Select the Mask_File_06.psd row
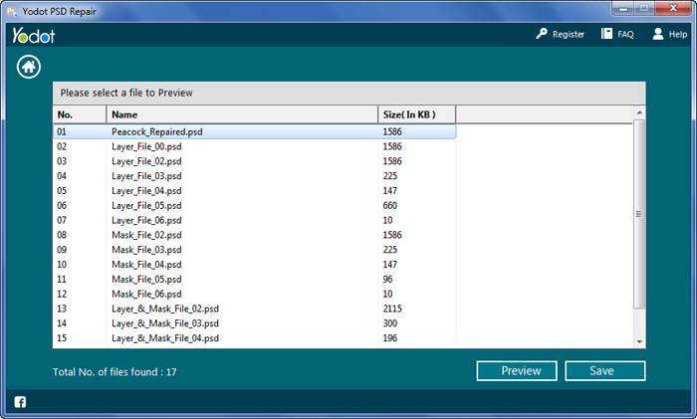 point(254,294)
